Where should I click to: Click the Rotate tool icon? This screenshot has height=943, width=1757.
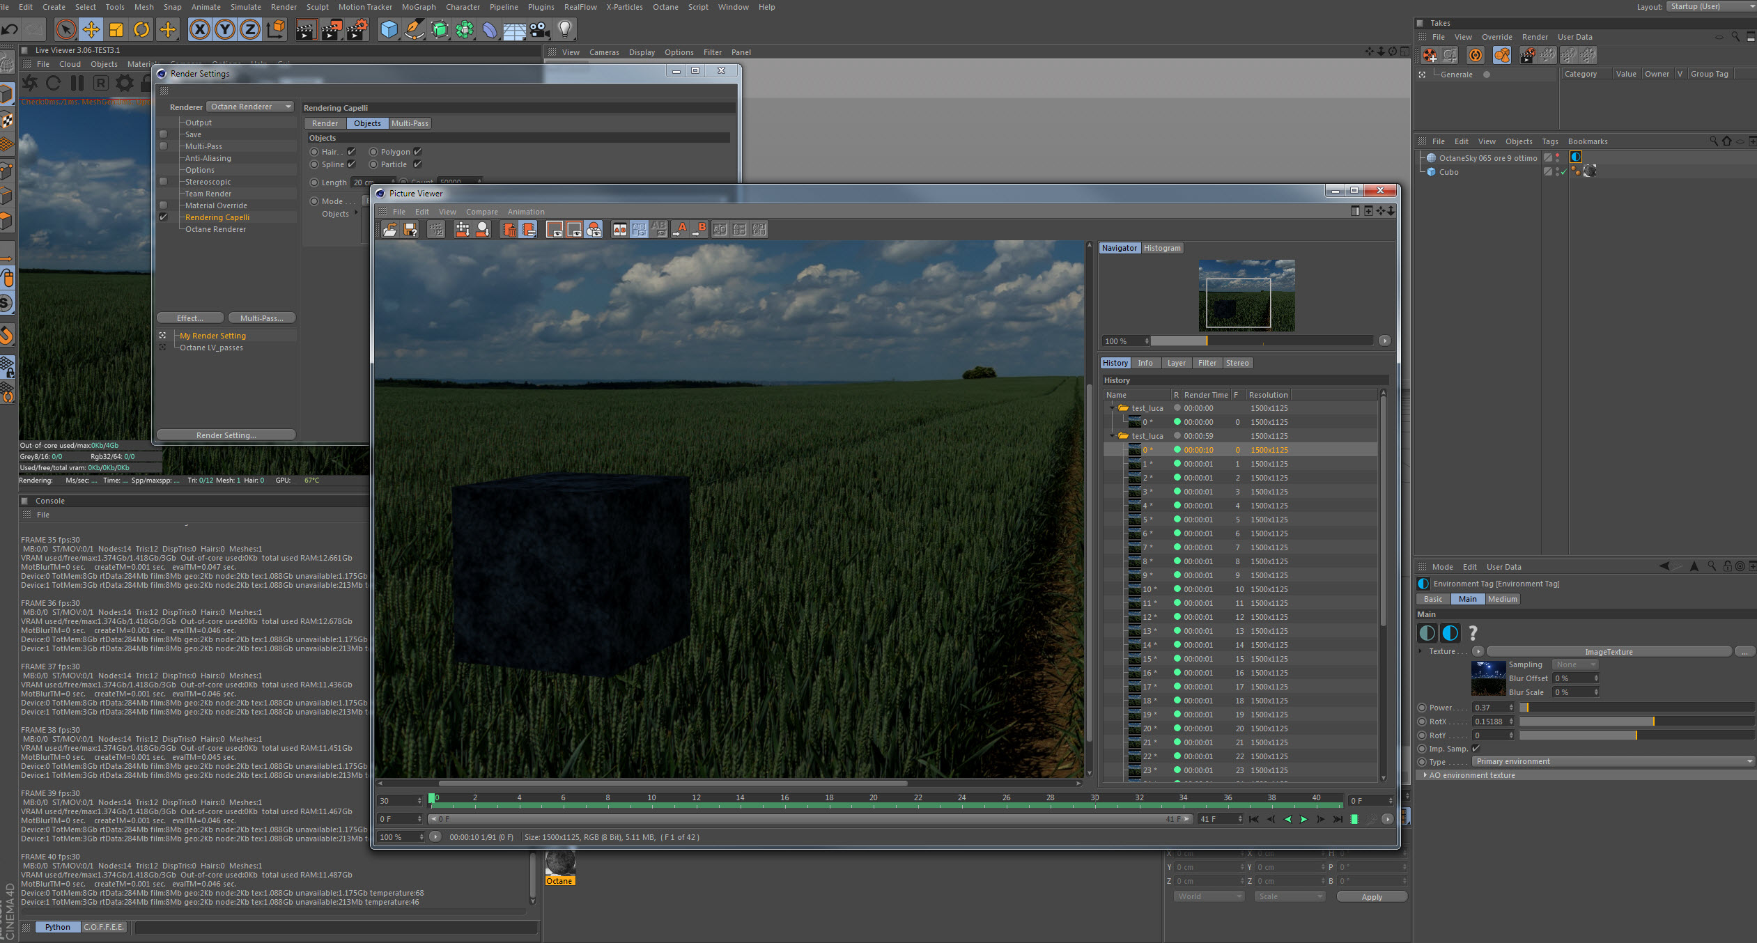coord(141,29)
